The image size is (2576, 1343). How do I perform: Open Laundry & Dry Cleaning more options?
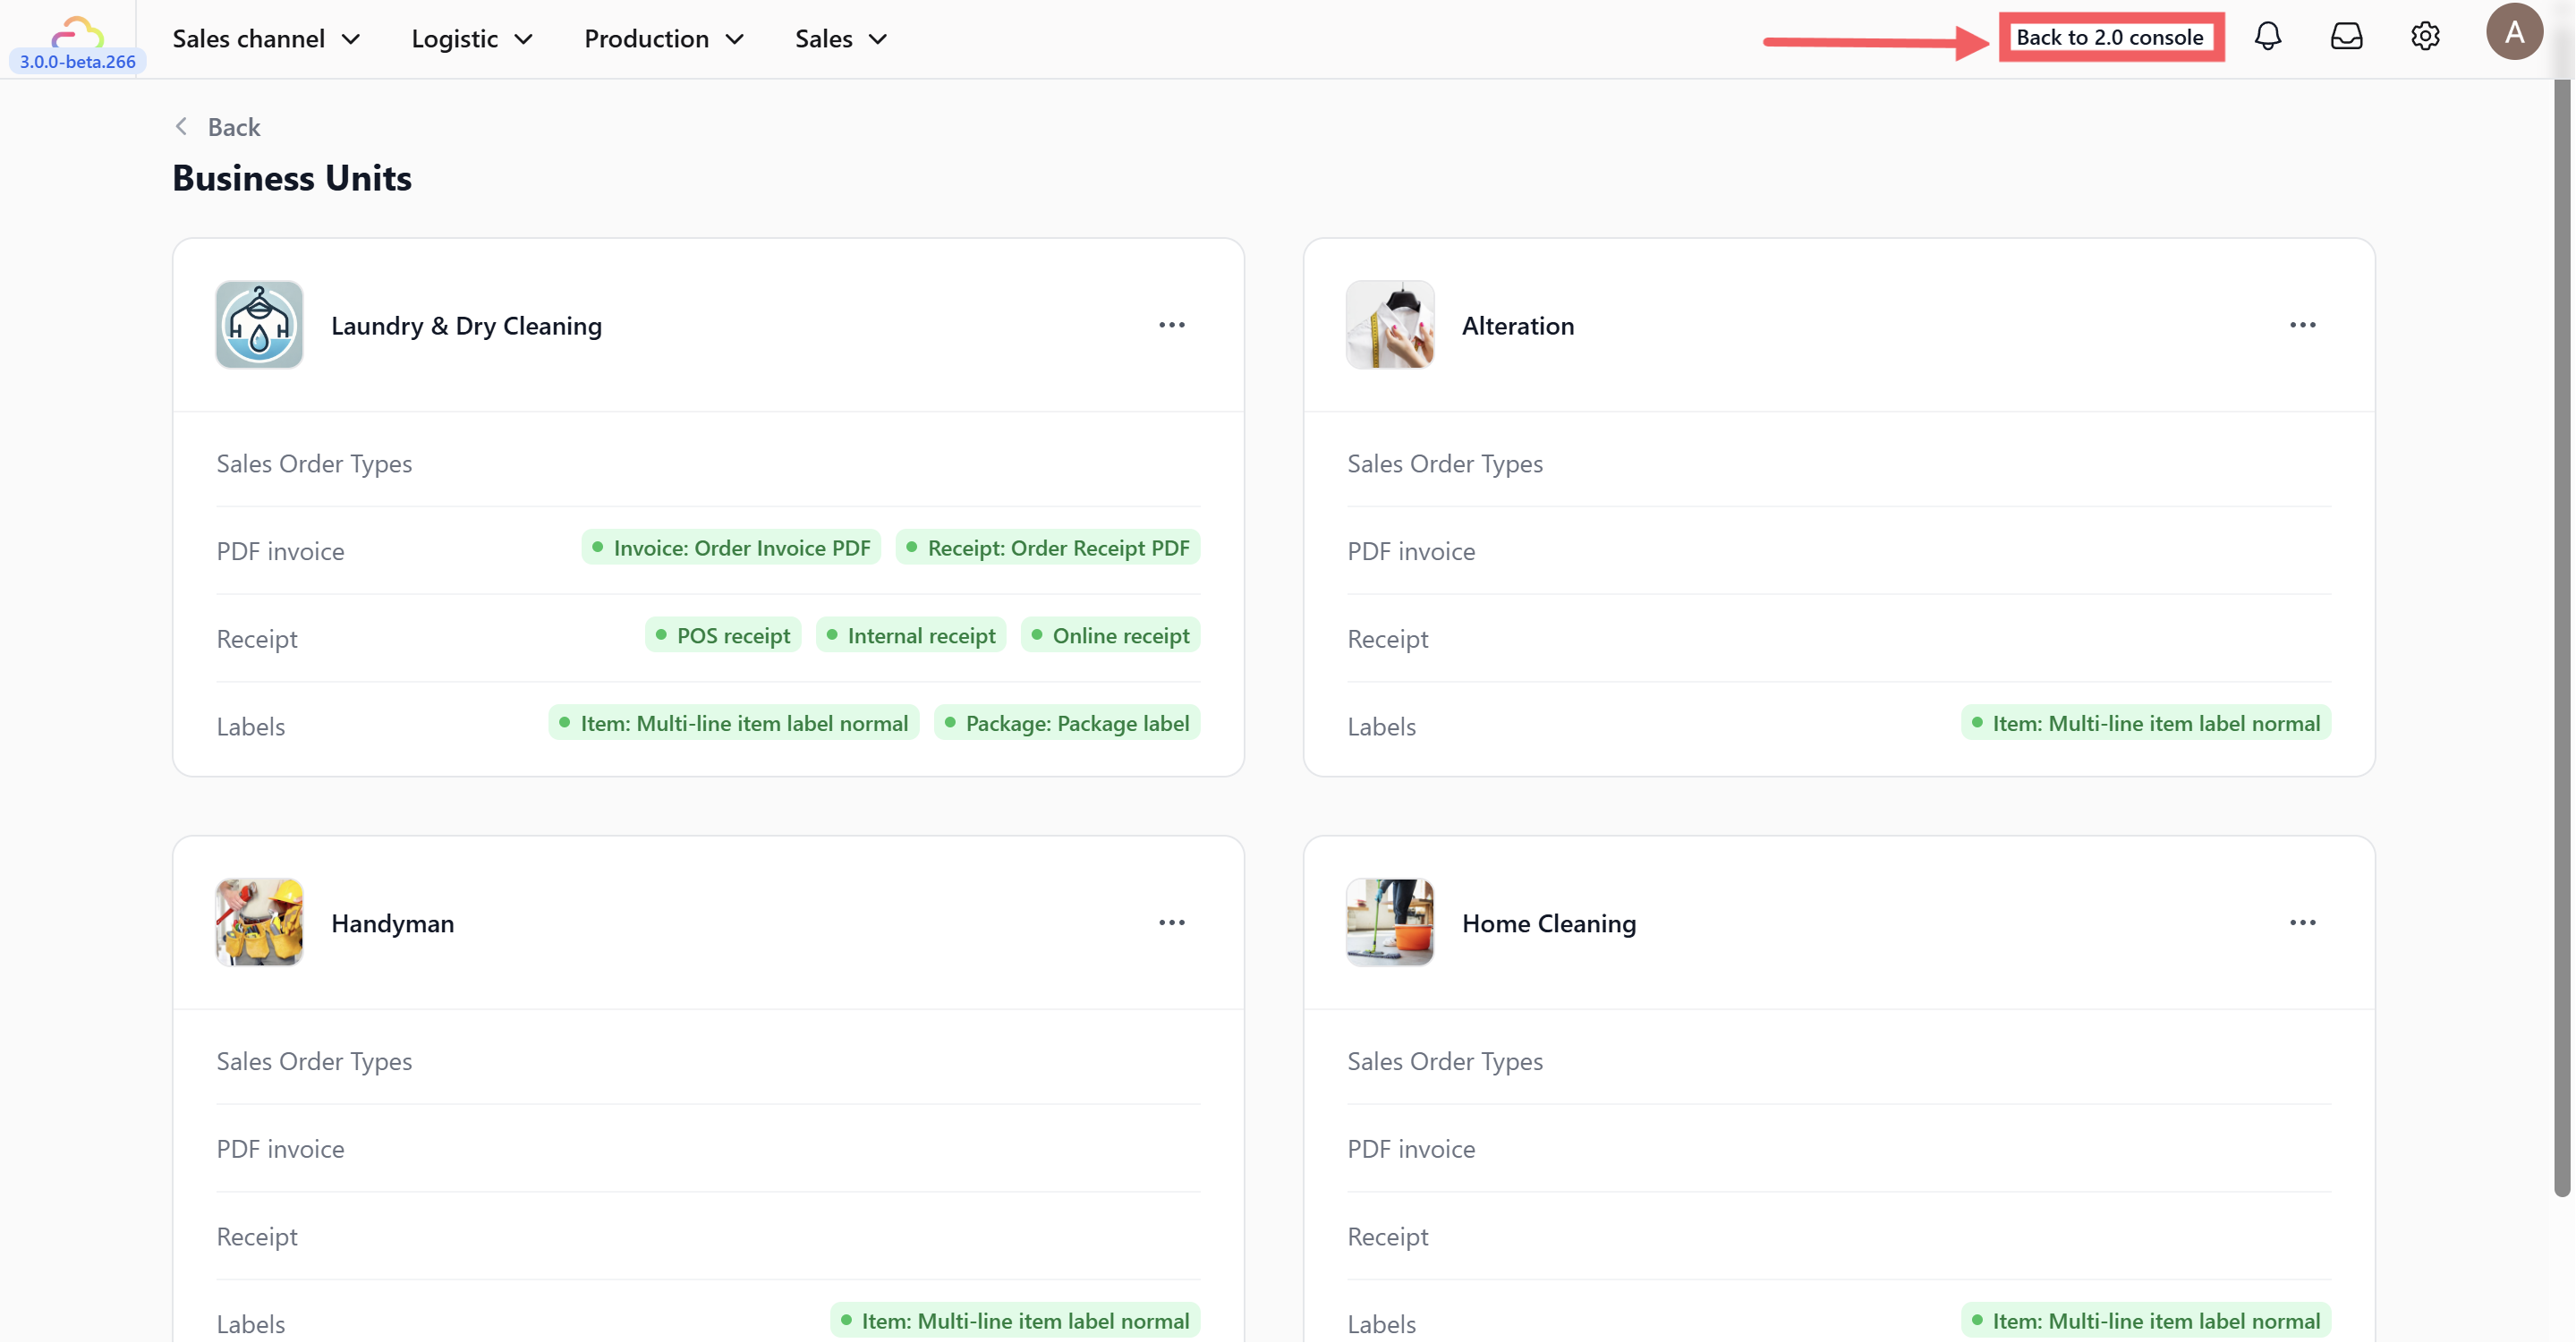1171,325
